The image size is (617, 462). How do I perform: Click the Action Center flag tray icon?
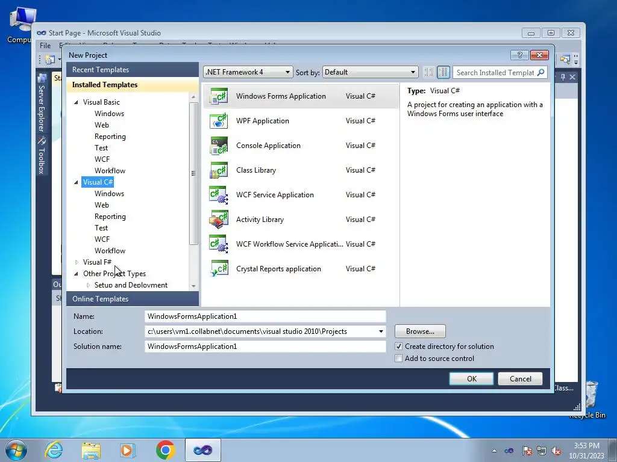coord(527,451)
